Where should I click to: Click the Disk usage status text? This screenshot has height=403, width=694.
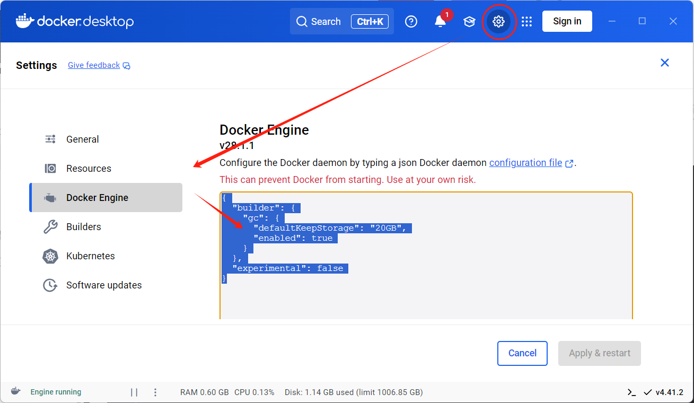coord(354,392)
